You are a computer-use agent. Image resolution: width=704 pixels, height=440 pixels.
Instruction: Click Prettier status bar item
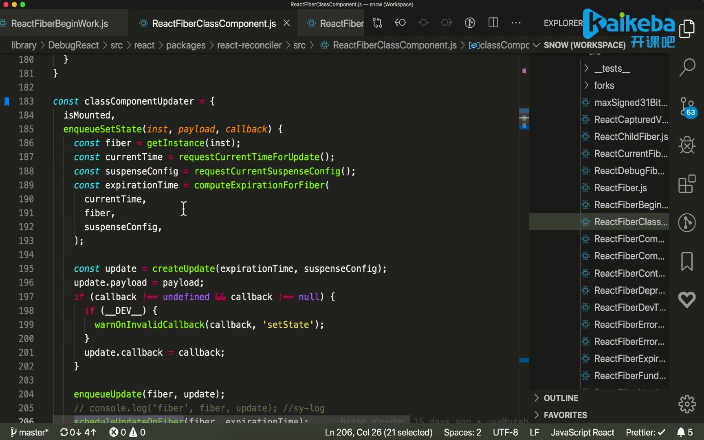tap(645, 432)
